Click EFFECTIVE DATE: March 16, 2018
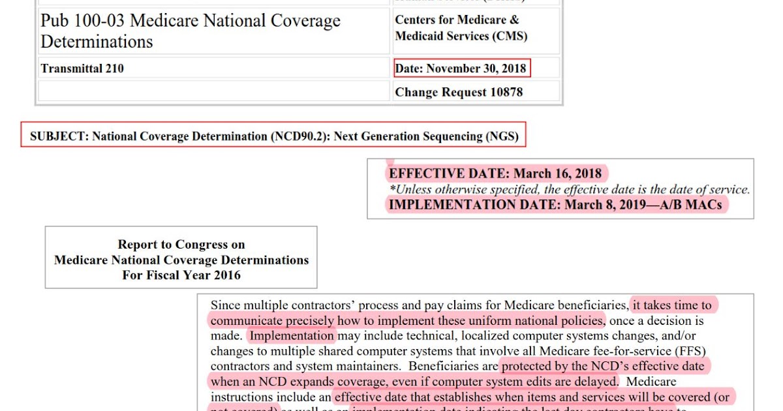This screenshot has height=411, width=783. point(496,174)
